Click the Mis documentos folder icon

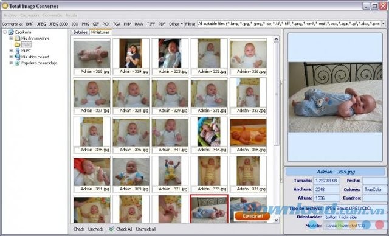click(17, 38)
